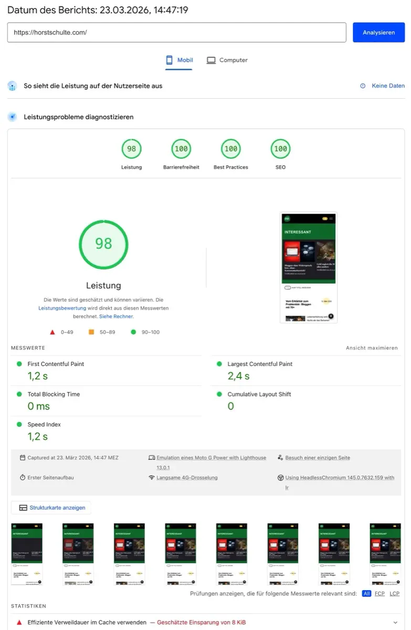Click the treemap icon in Strukturkarte button
Viewport: 411px width, 630px height.
(x=23, y=508)
